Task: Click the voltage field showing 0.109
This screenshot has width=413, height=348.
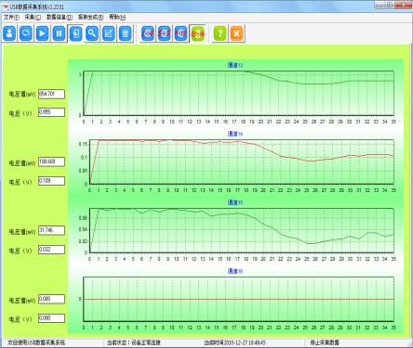Action: tap(51, 181)
